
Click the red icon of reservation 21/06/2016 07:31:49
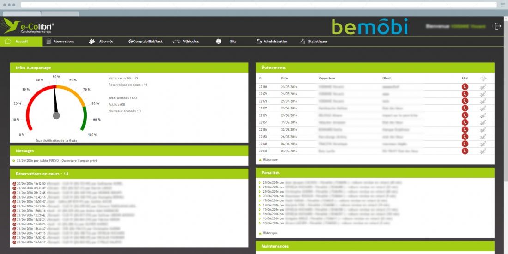pyautogui.click(x=14, y=188)
